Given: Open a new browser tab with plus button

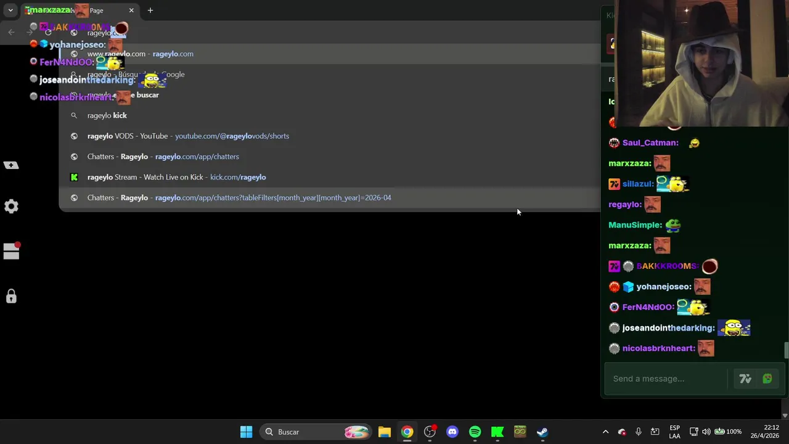Looking at the screenshot, I should (150, 10).
